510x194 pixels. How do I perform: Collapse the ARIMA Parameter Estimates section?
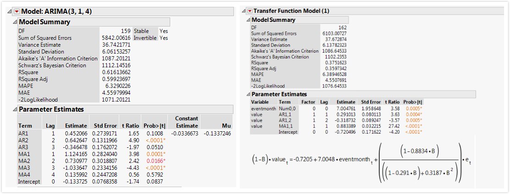pos(15,109)
